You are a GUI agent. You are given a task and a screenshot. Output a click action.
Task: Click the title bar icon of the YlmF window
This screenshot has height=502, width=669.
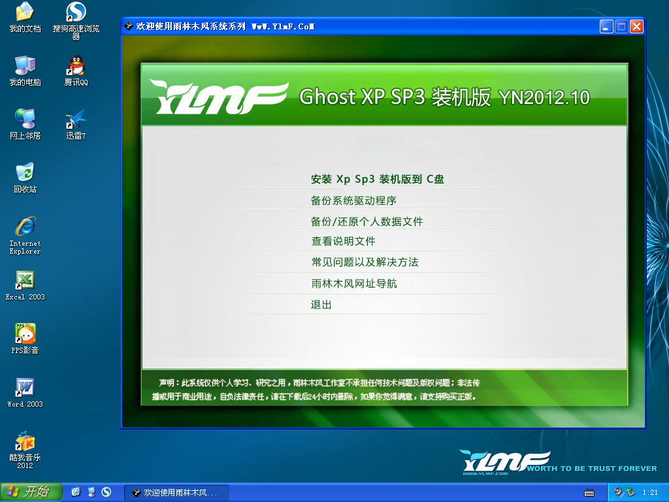tap(129, 26)
